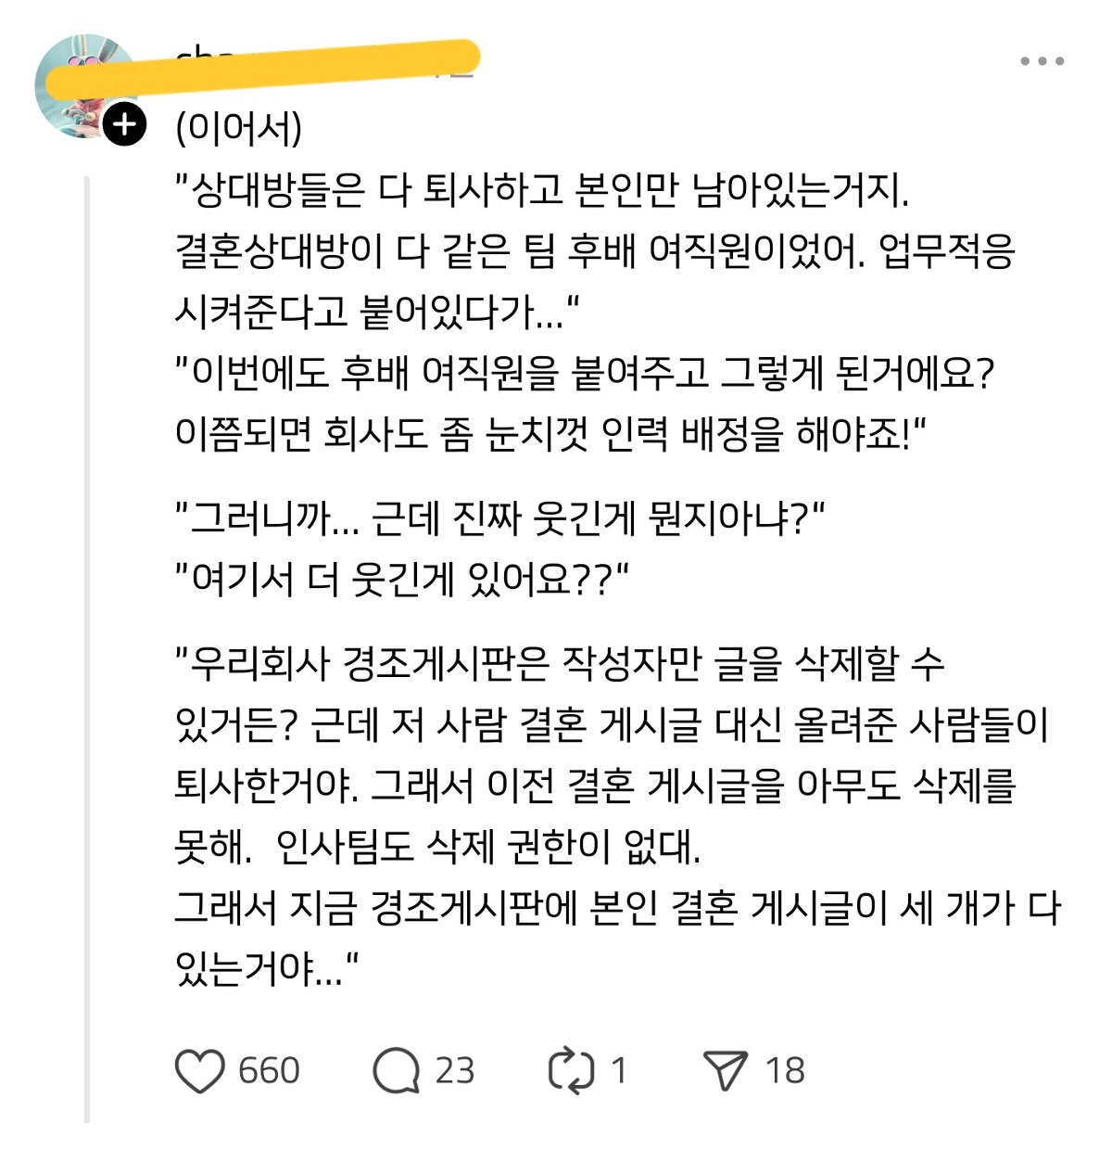Follow the author via the plus badge
The width and height of the screenshot is (1112, 1150).
(124, 123)
